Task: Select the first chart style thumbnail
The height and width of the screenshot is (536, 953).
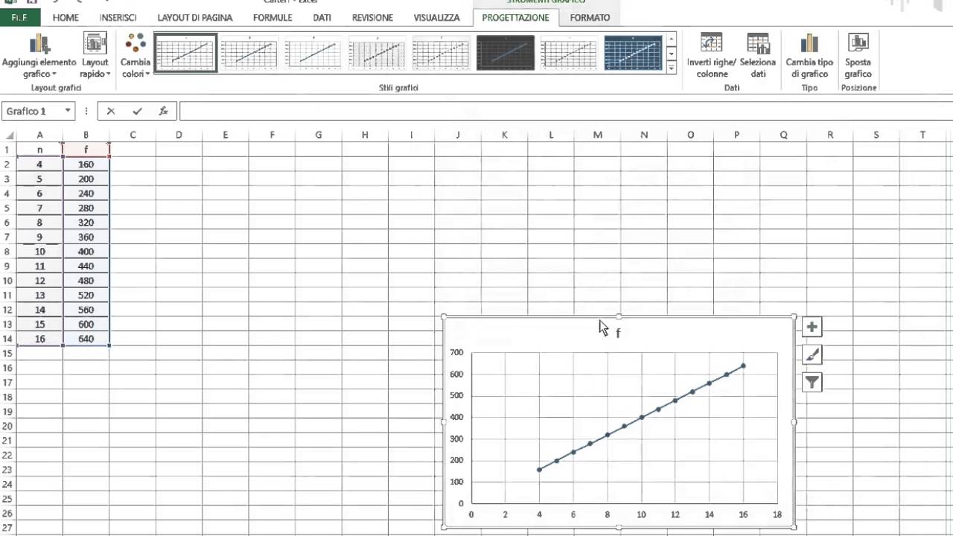Action: pos(185,52)
